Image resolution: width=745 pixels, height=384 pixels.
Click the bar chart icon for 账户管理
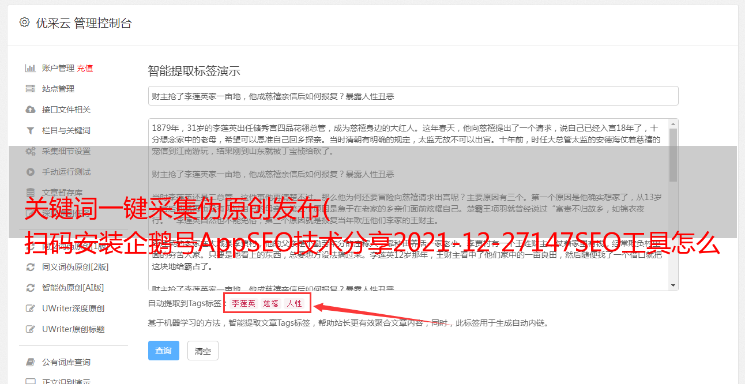[30, 68]
